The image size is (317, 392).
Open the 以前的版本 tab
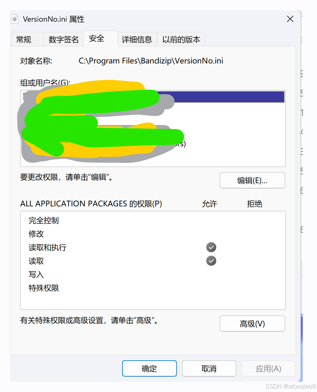[181, 40]
